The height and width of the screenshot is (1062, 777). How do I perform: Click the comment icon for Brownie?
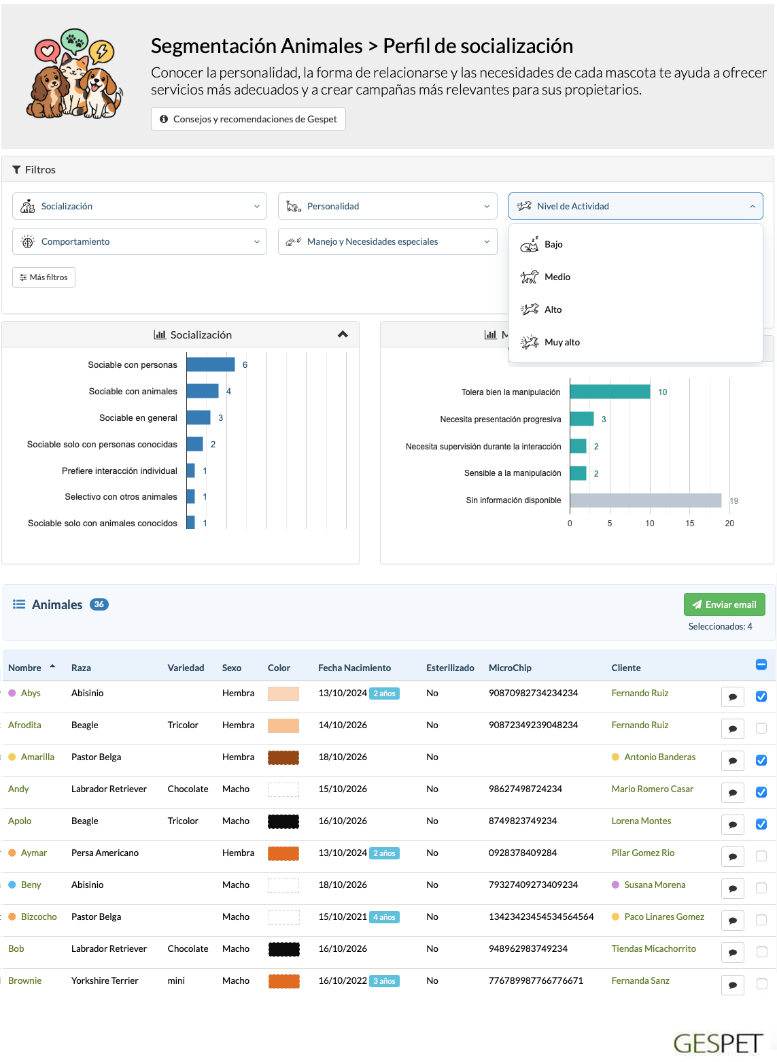point(733,984)
